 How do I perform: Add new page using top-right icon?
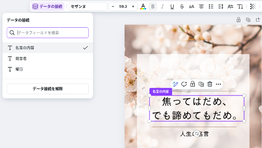tap(258, 20)
